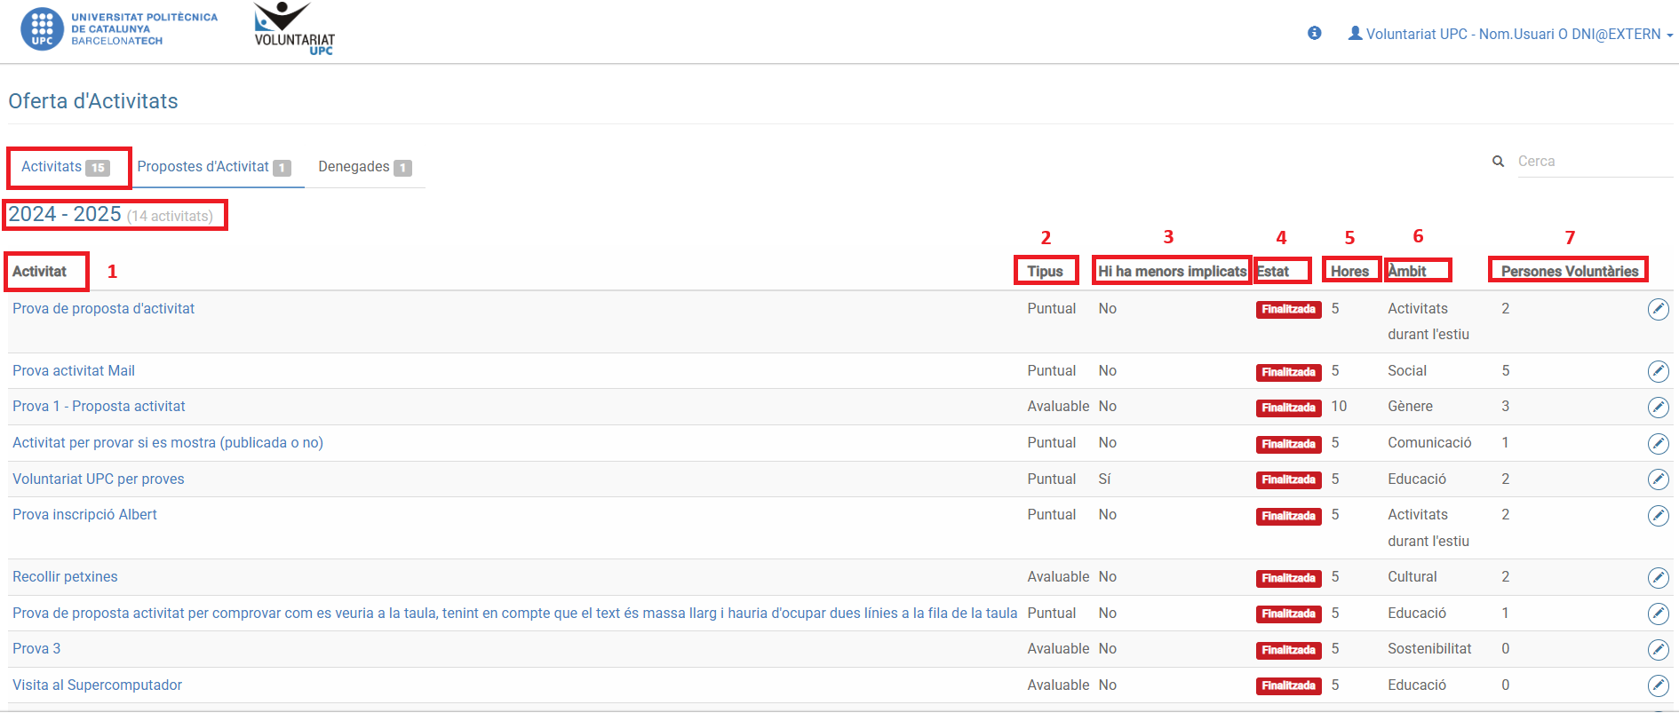Click the Persones Voluntàries column header
Viewport: 1679px width, 713px height.
point(1569,272)
